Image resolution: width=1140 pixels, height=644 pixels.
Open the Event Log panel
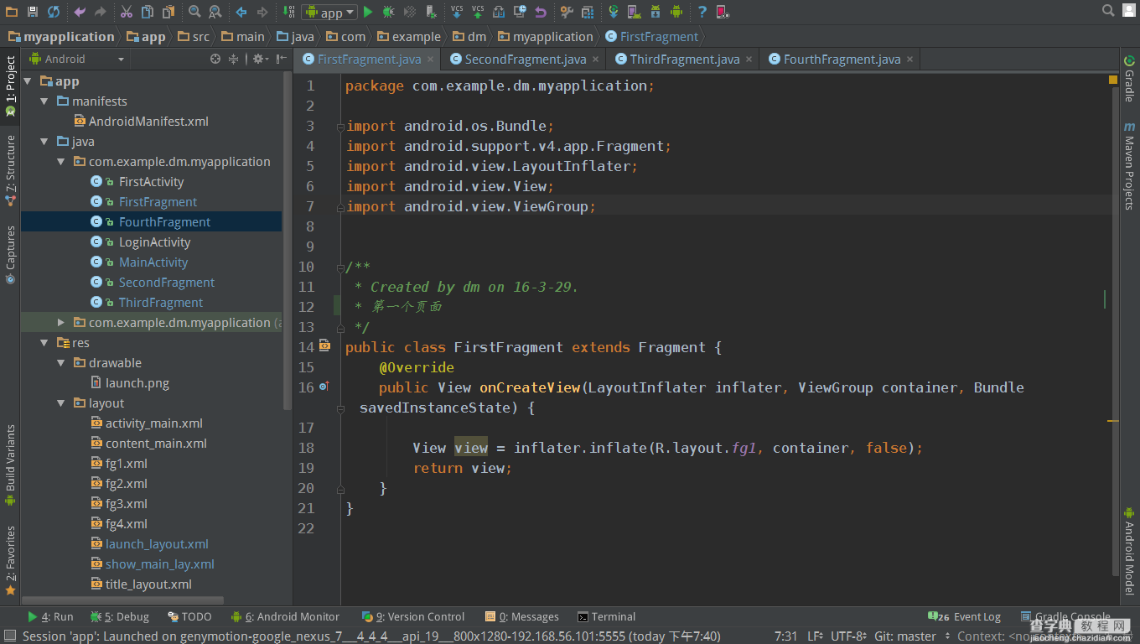pos(964,616)
